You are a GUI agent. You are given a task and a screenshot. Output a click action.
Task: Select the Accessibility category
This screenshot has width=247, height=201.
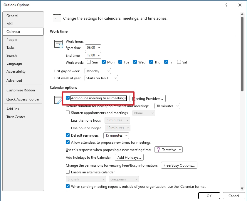click(x=23, y=71)
